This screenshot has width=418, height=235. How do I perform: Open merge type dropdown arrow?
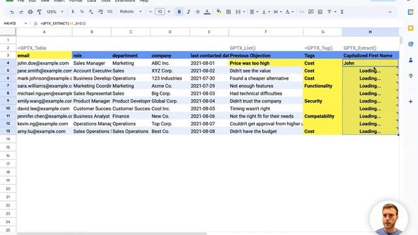pyautogui.click(x=244, y=12)
